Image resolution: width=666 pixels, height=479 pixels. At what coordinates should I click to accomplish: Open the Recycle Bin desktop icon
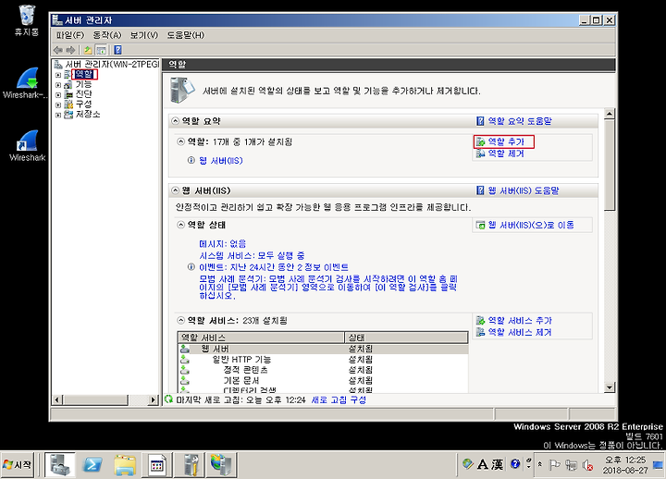(26, 20)
